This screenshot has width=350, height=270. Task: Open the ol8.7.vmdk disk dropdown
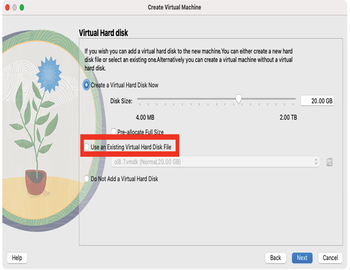click(x=215, y=162)
